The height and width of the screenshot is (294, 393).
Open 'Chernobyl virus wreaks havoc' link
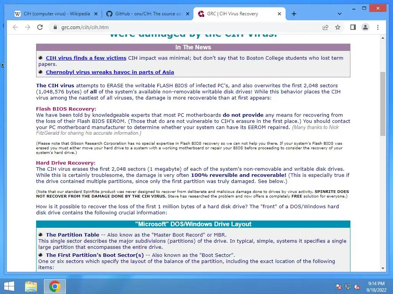(110, 72)
